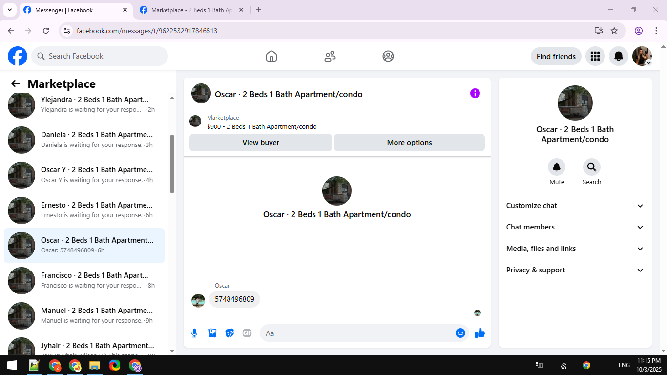Screen dimensions: 667x375
Task: Bookmark this page with the star icon
Action: 614,31
